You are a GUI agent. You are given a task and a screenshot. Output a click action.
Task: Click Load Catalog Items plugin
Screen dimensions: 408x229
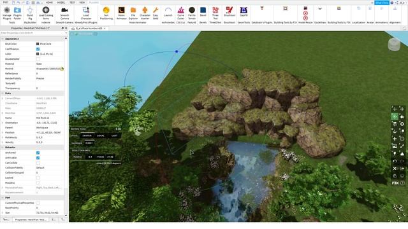coord(46,13)
